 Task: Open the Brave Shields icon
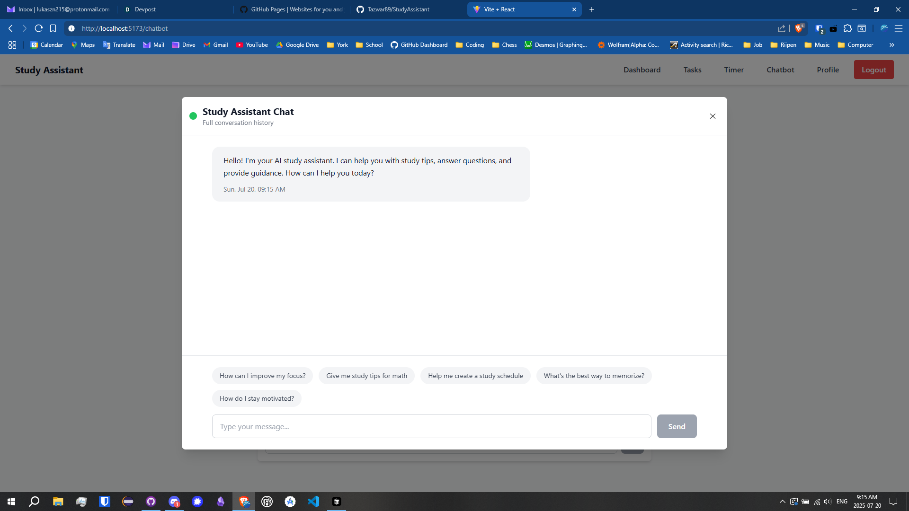pos(799,28)
